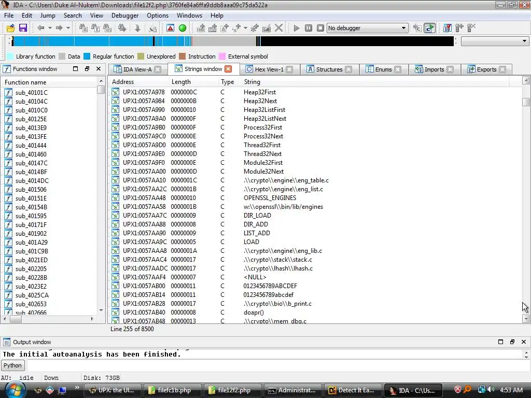Open the Jump menu
Screen dimensions: 531x398
[x=48, y=16]
